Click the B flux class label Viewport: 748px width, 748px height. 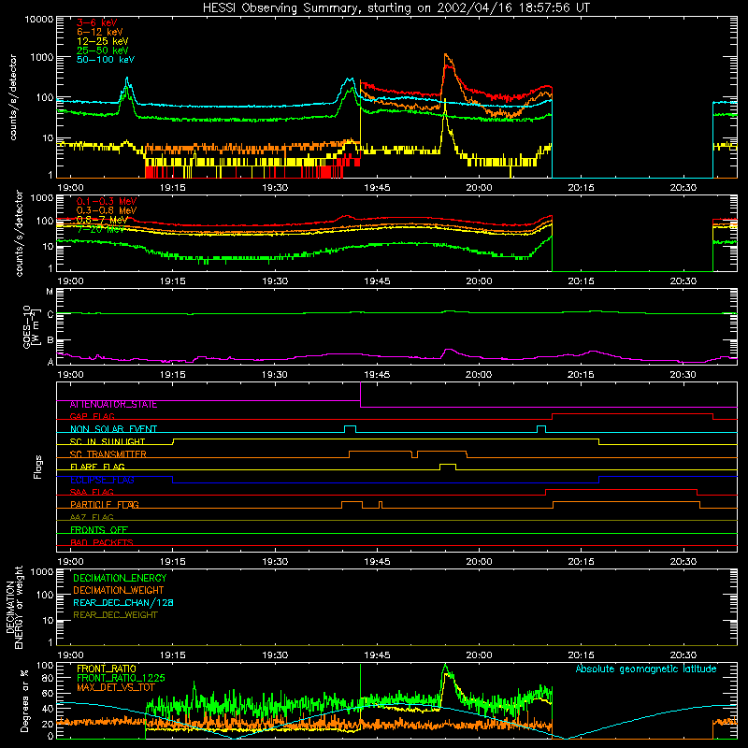click(x=50, y=340)
